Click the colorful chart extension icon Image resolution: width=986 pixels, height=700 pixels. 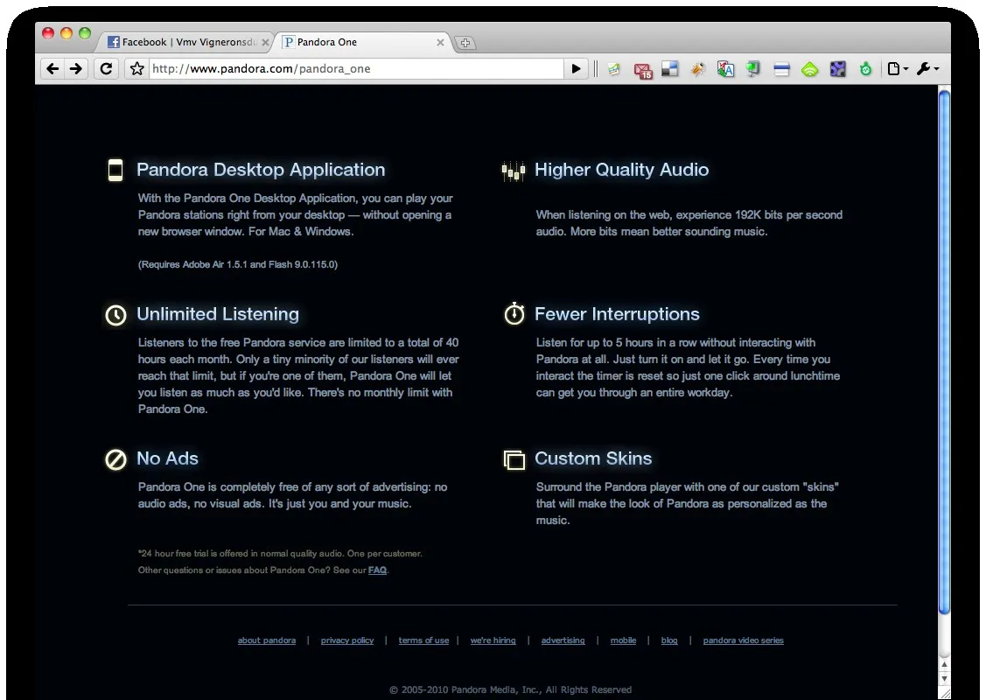coord(614,68)
